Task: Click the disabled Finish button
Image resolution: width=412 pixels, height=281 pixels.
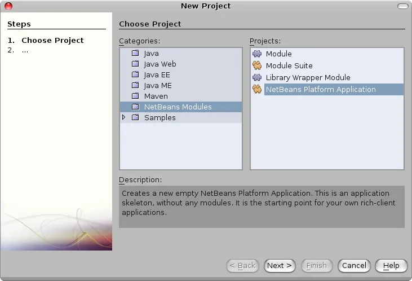Action: click(317, 265)
